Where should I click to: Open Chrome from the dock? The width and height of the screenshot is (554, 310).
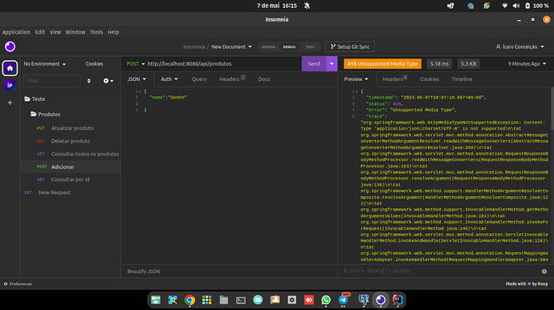tap(189, 300)
